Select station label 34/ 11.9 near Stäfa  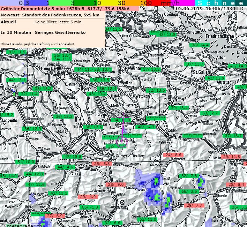pos(121,120)
